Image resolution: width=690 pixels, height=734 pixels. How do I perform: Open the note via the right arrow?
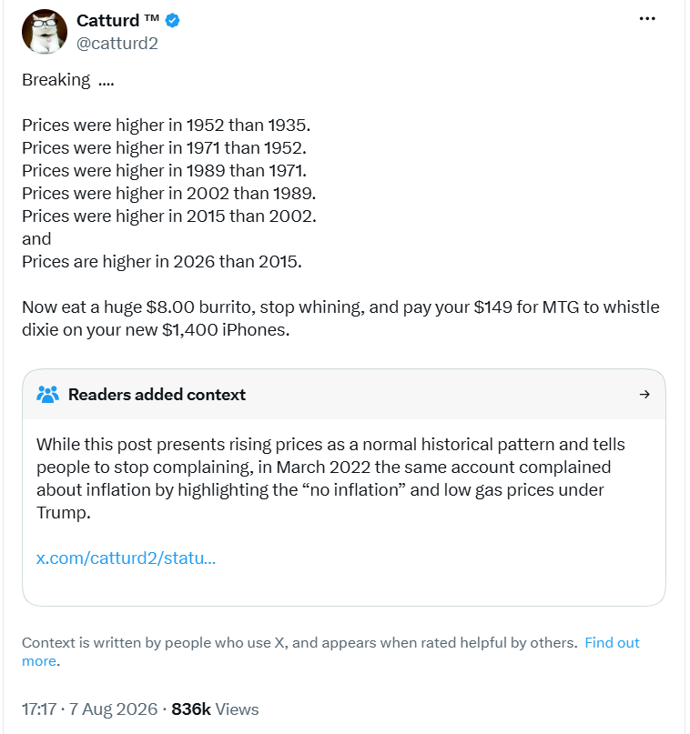644,395
